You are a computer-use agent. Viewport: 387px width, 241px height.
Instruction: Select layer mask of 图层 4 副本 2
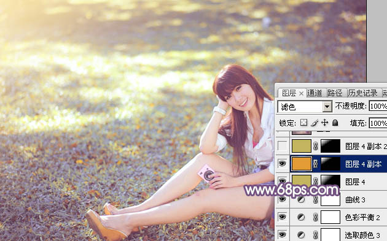point(330,146)
